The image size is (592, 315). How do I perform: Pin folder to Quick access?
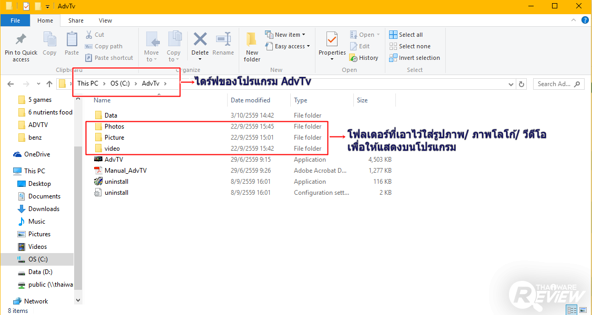click(x=21, y=47)
